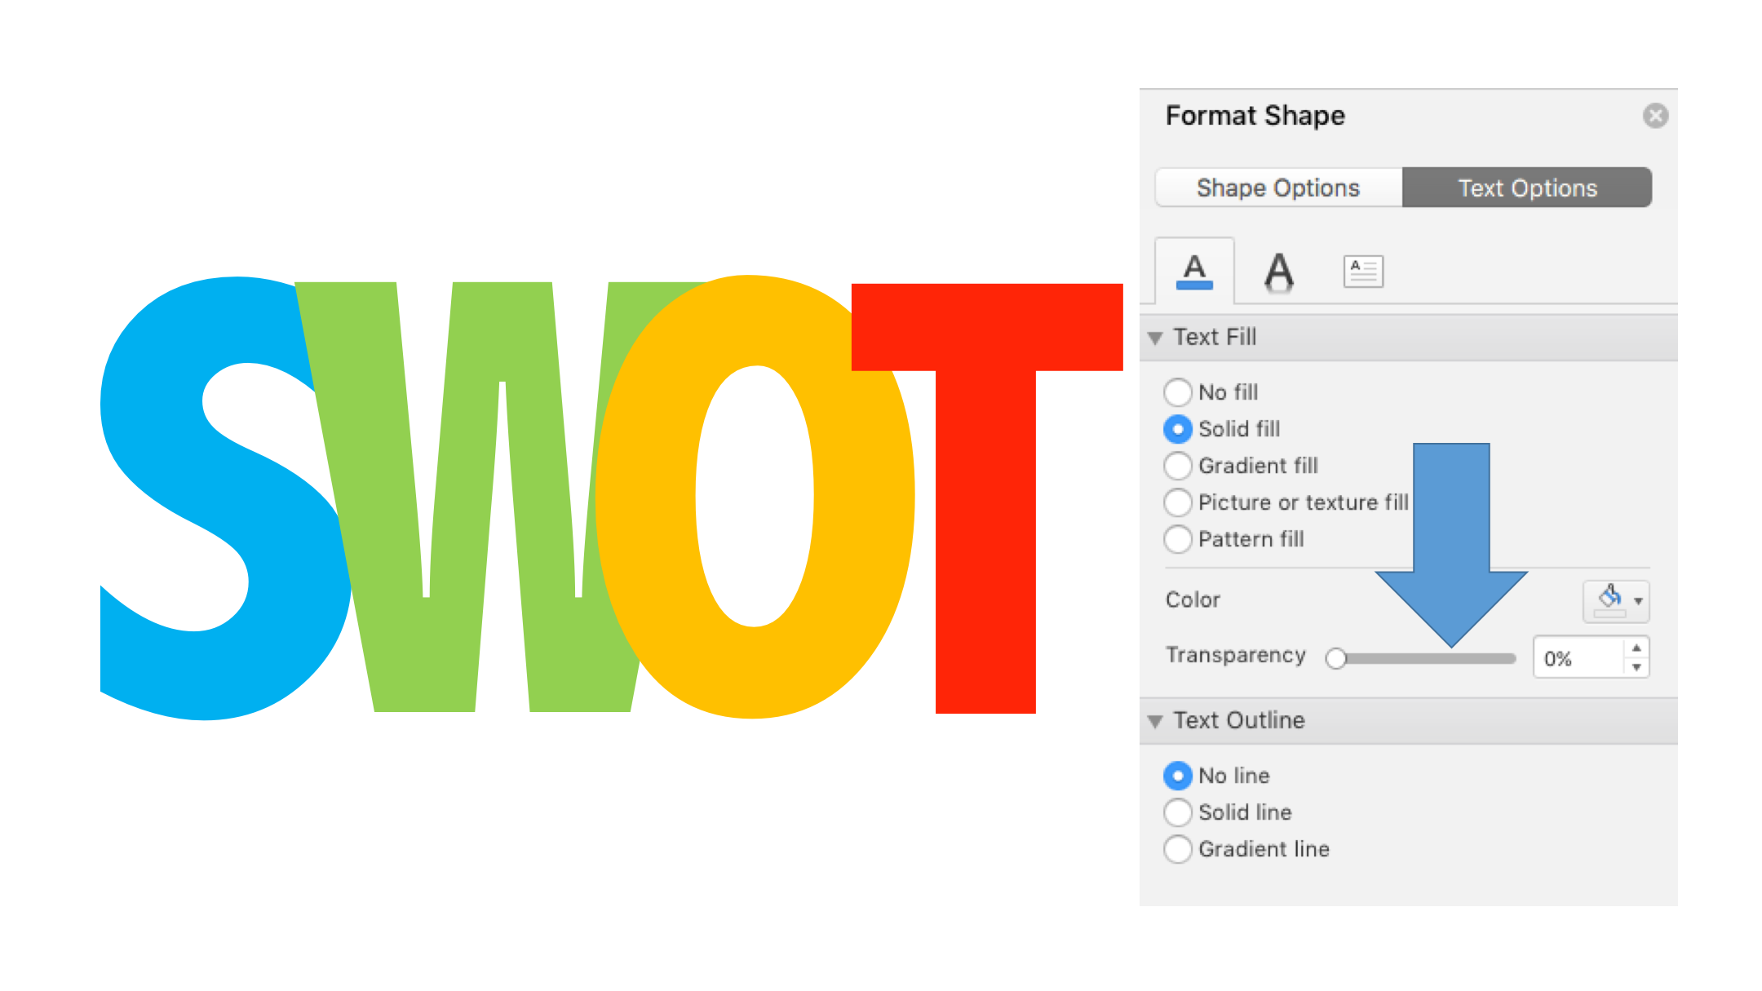The height and width of the screenshot is (991, 1762).
Task: Select the No fill option
Action: (x=1178, y=392)
